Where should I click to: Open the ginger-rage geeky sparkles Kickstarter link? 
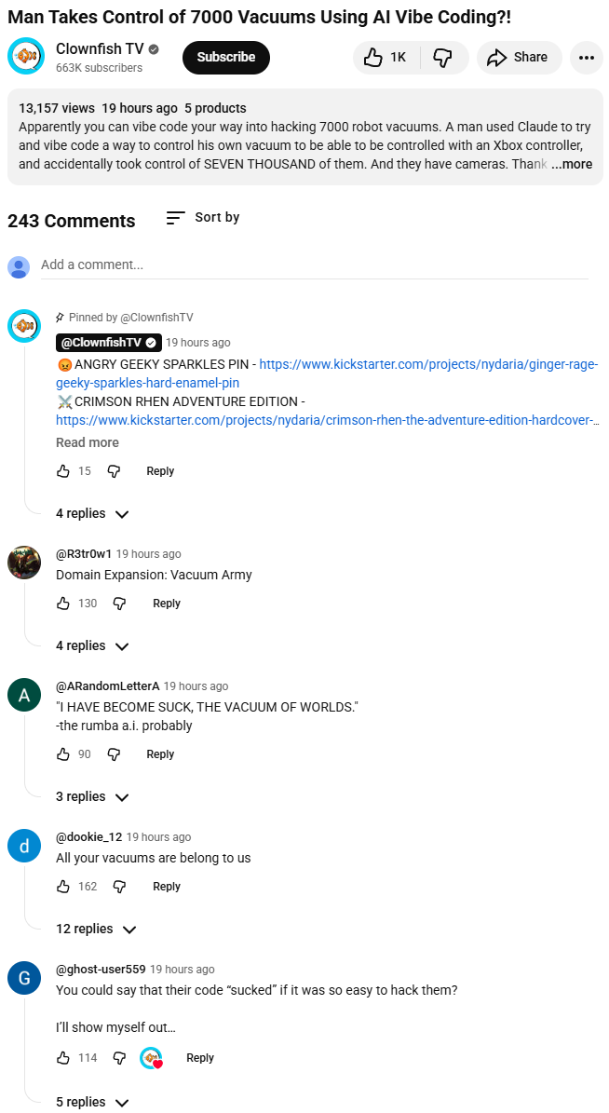point(327,373)
